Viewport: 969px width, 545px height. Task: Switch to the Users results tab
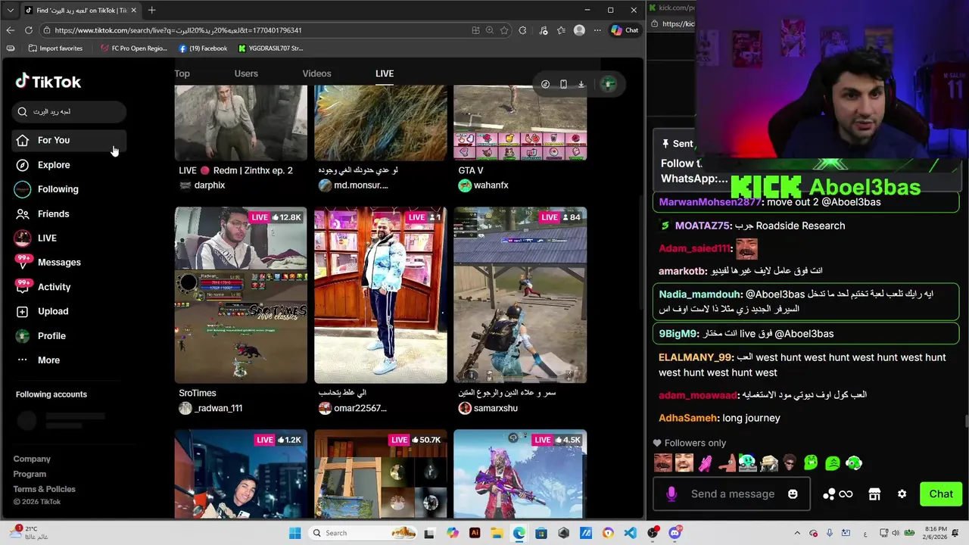tap(246, 73)
